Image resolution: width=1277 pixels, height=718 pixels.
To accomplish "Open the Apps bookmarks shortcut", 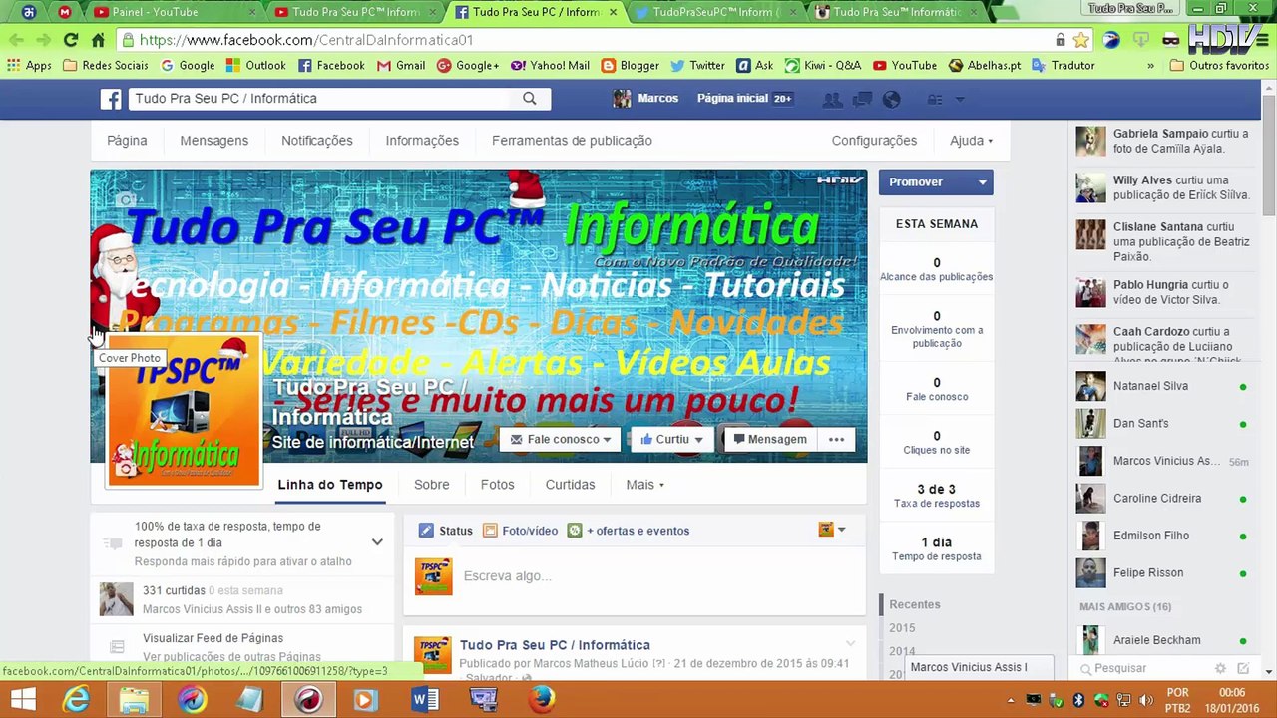I will [29, 65].
